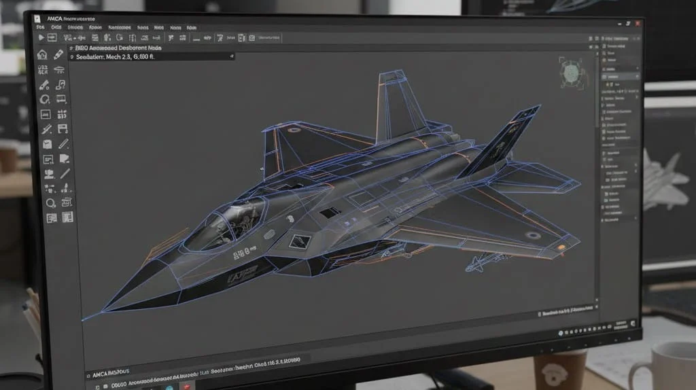696x390 pixels.
Task: Click the floppy disk save icon
Action: (63, 128)
